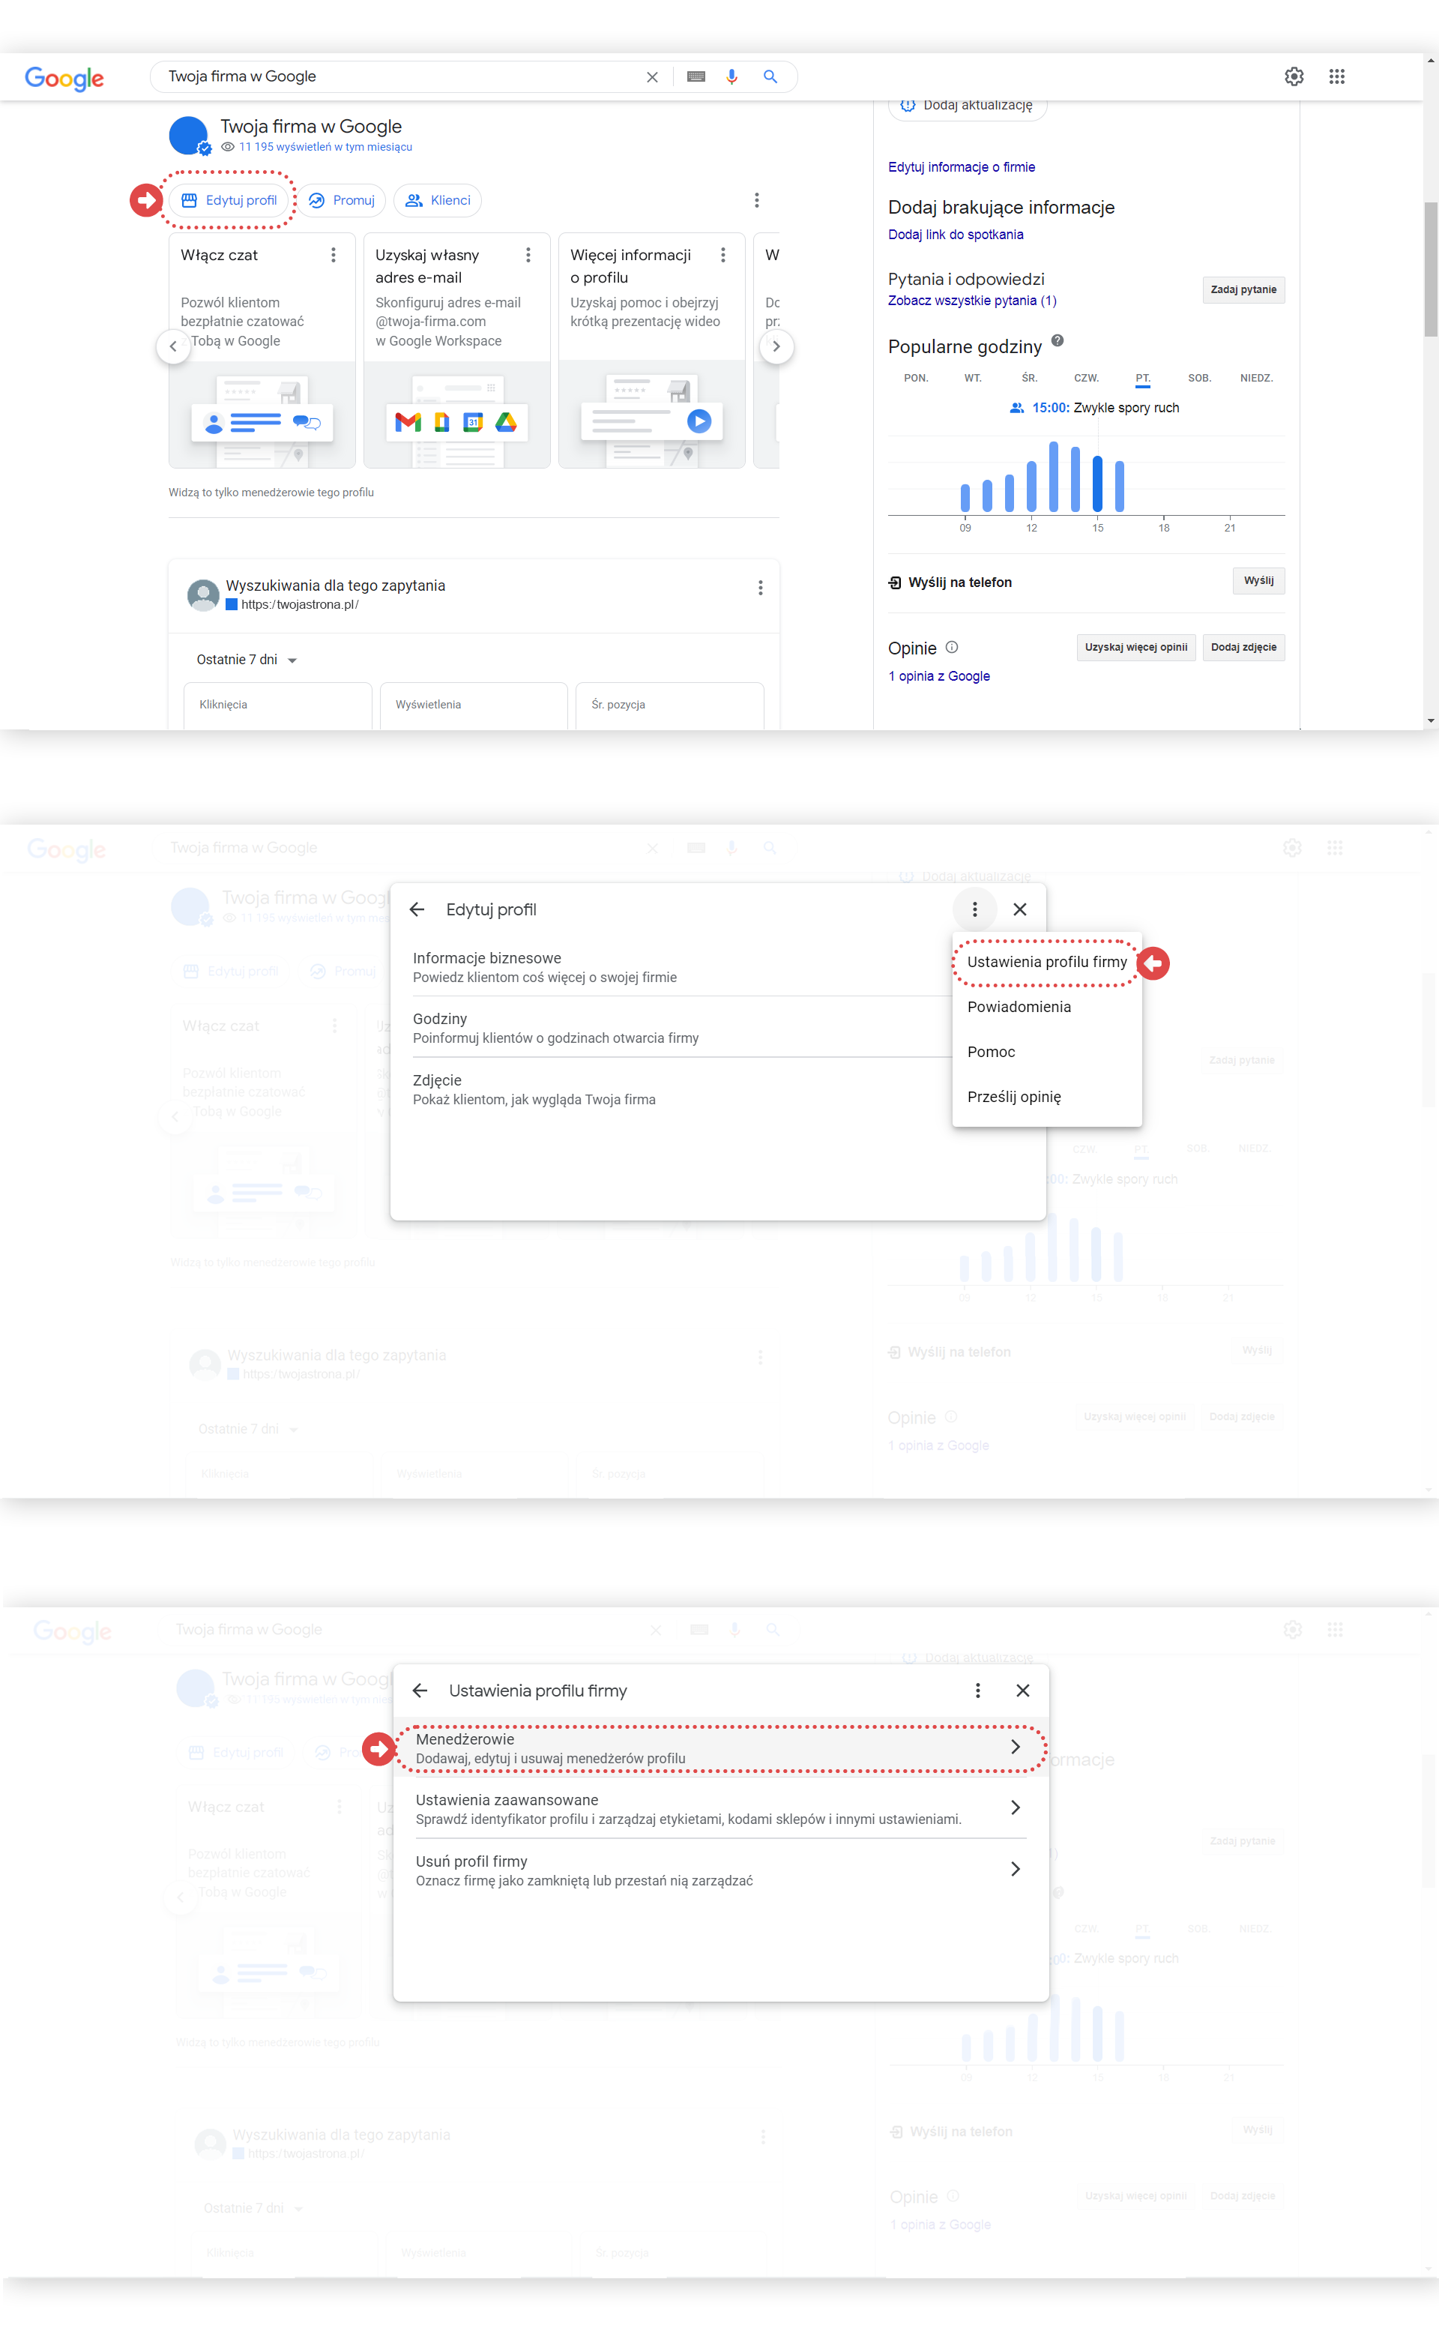Go to the previous card with the left carousel arrow

(x=172, y=346)
